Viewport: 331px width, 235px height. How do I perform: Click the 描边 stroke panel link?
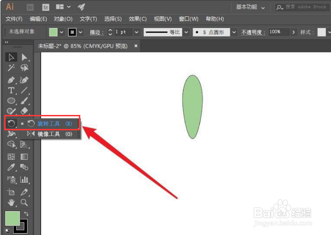(x=97, y=32)
